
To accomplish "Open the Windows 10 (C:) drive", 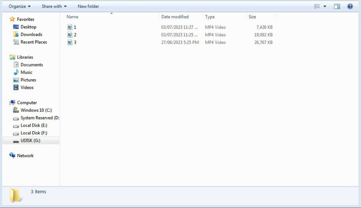I will pos(36,110).
